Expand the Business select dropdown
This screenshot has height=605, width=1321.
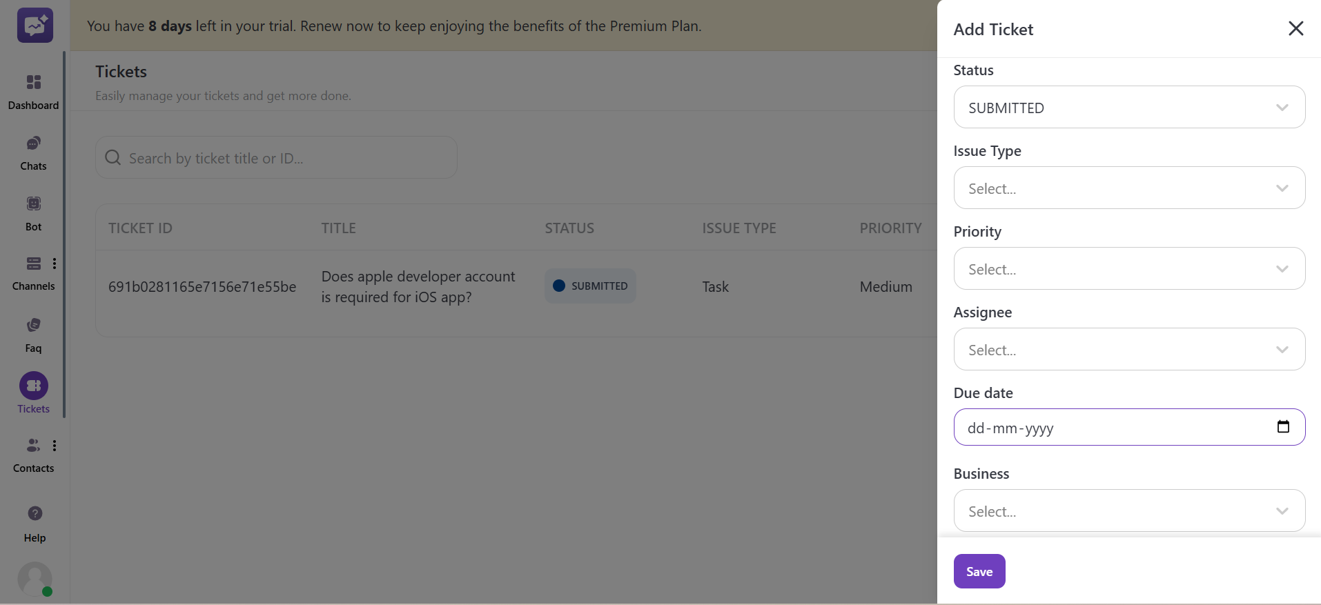coord(1128,511)
